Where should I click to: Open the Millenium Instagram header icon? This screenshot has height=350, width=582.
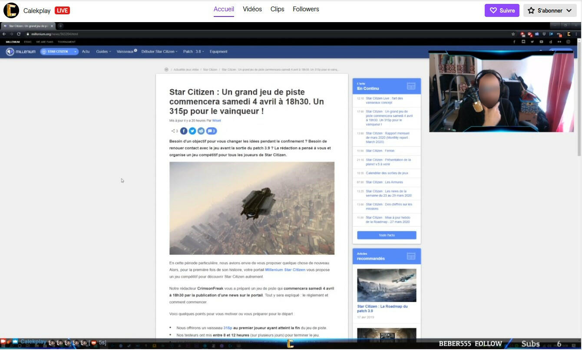(x=568, y=42)
